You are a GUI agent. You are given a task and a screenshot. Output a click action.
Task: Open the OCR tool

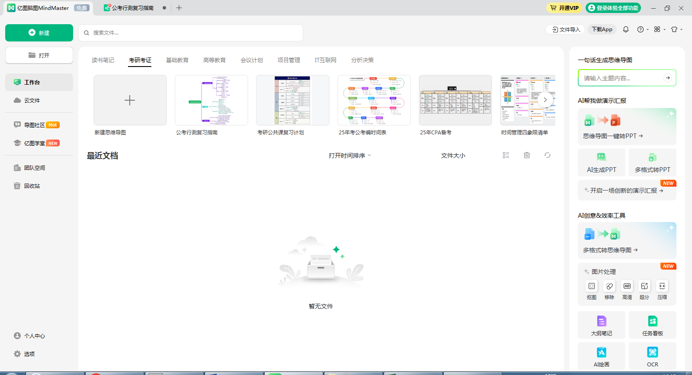click(653, 356)
